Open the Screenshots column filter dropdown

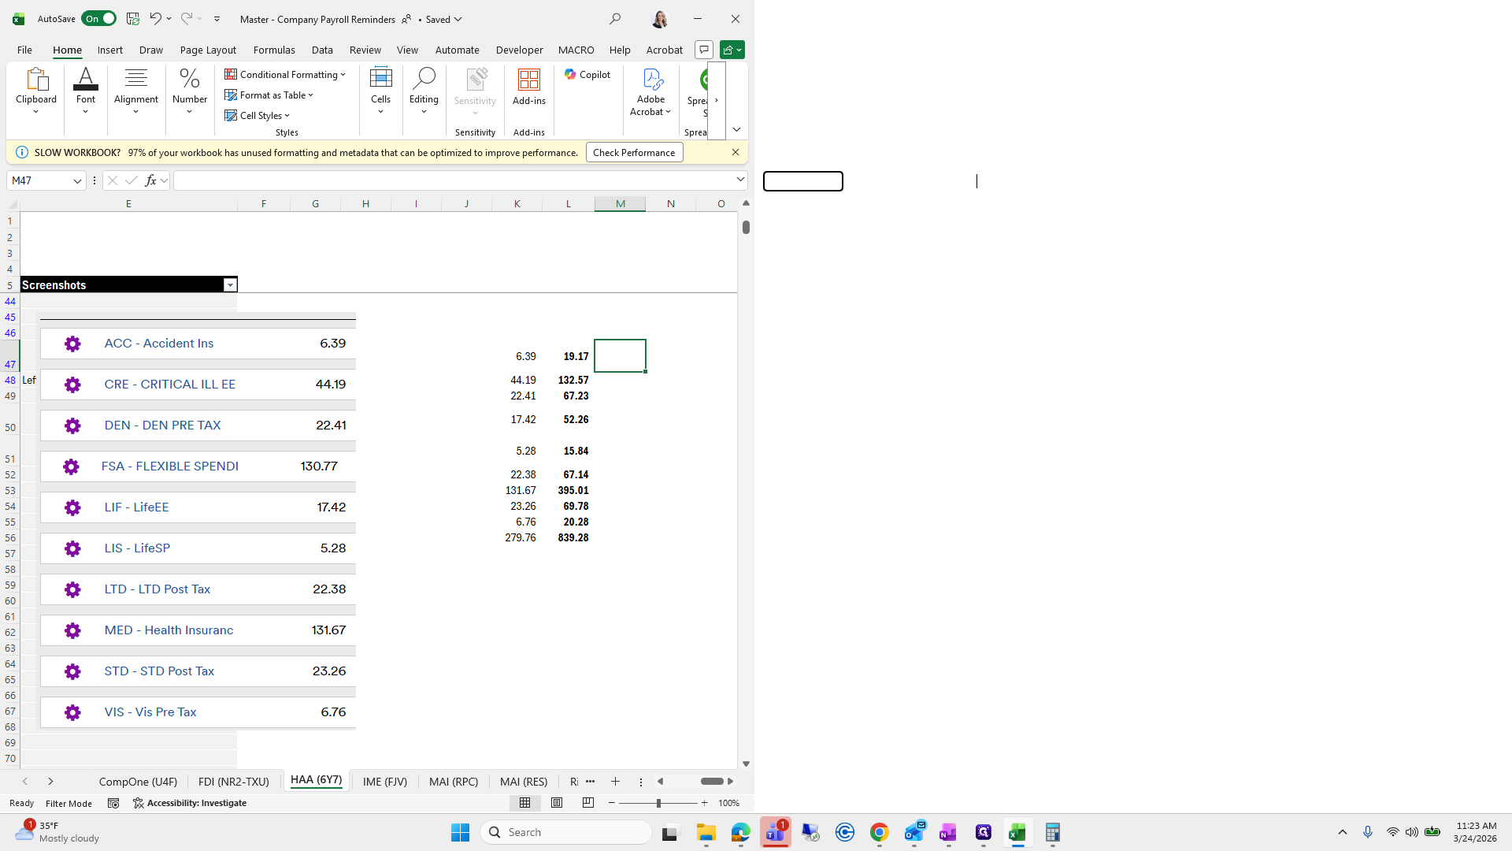(x=230, y=285)
